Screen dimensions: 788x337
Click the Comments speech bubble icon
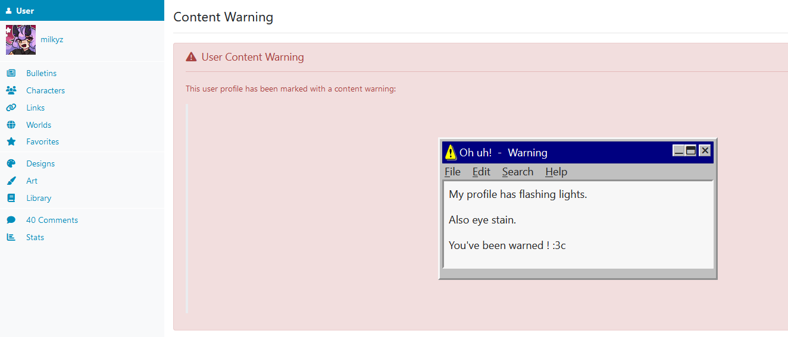tap(11, 220)
